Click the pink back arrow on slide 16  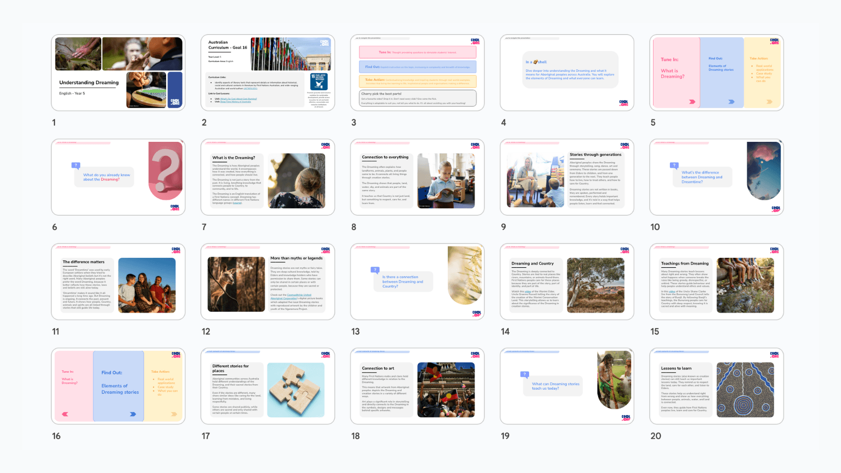[x=65, y=414]
